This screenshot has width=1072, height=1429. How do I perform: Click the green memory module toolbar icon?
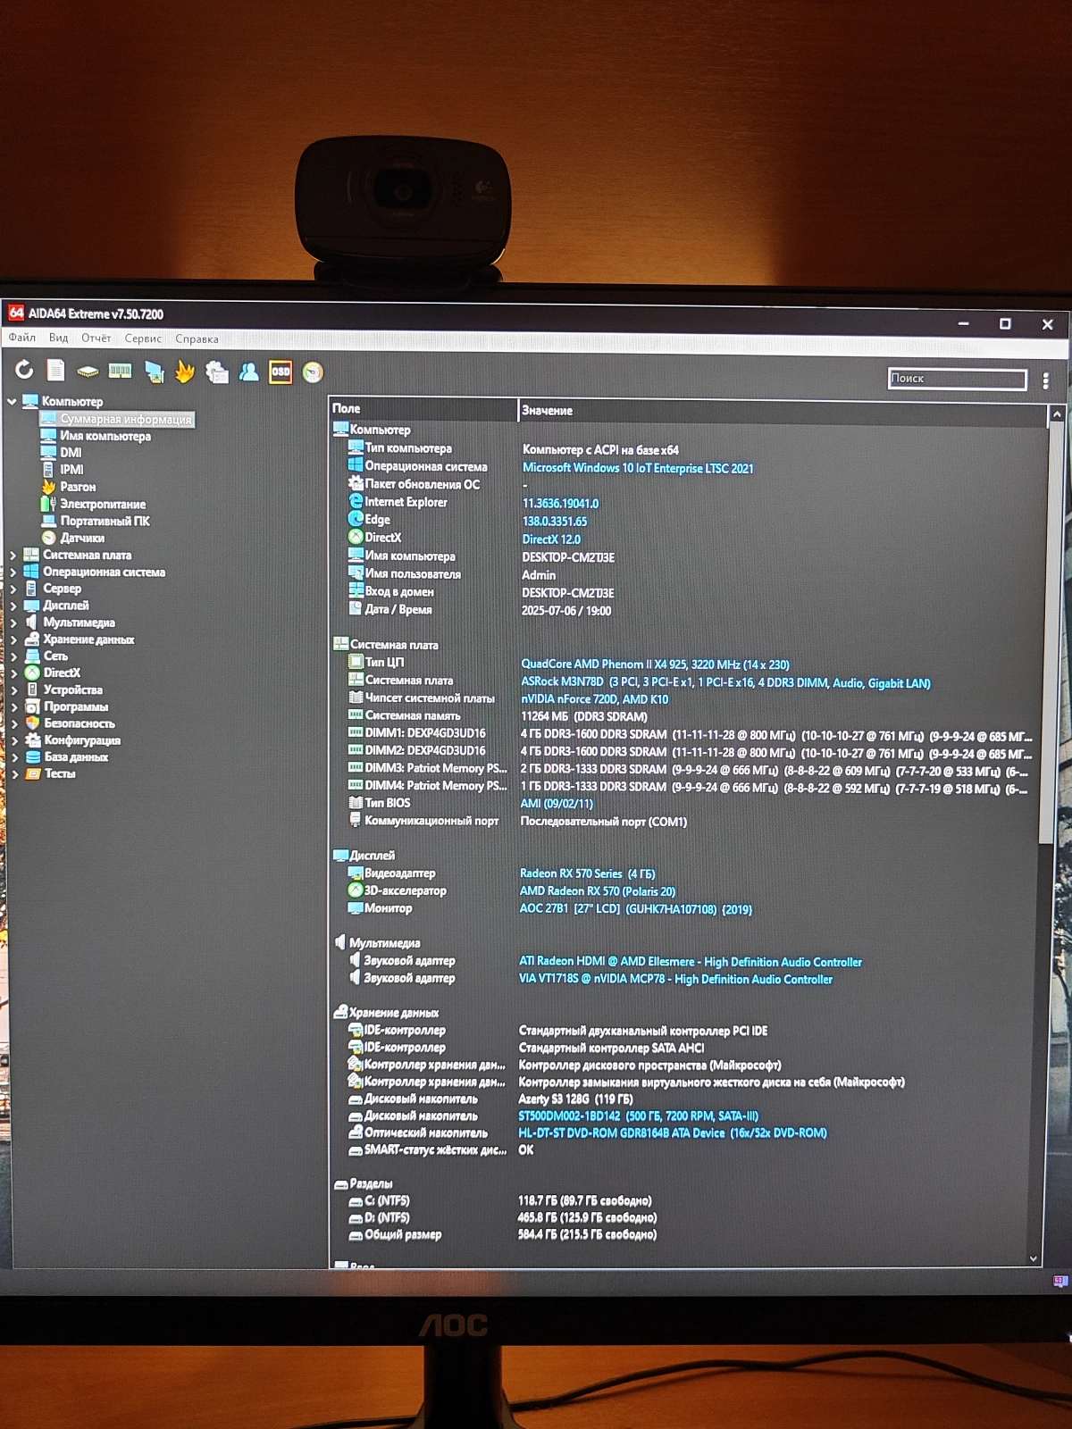pyautogui.click(x=120, y=371)
